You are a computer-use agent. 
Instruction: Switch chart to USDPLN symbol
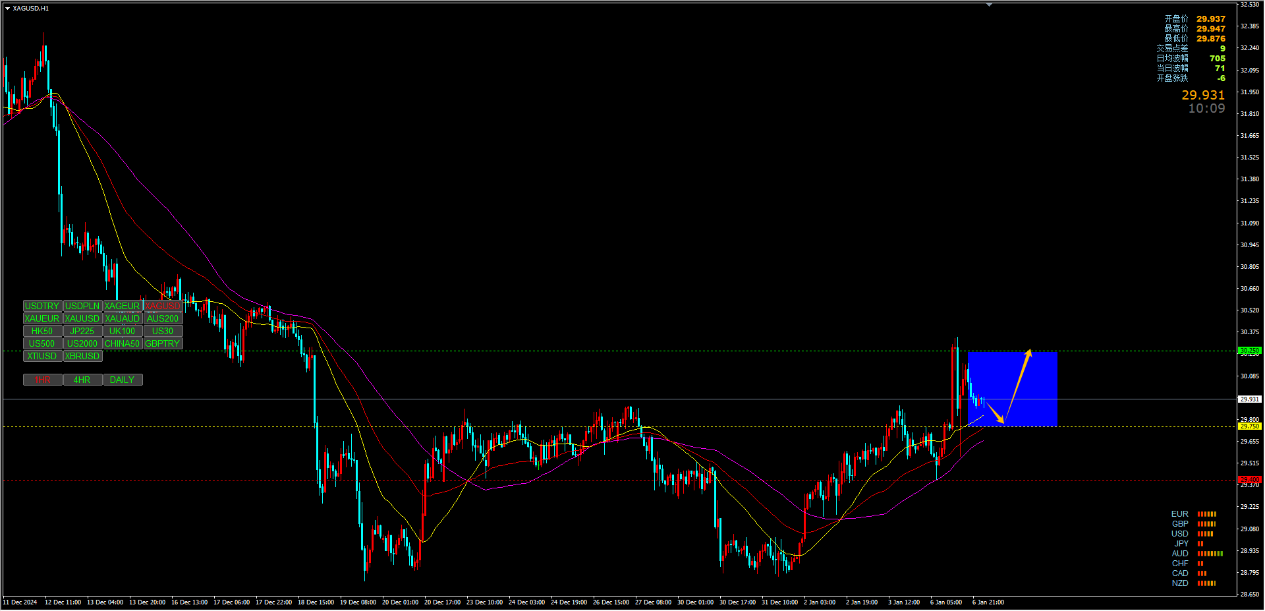[82, 306]
